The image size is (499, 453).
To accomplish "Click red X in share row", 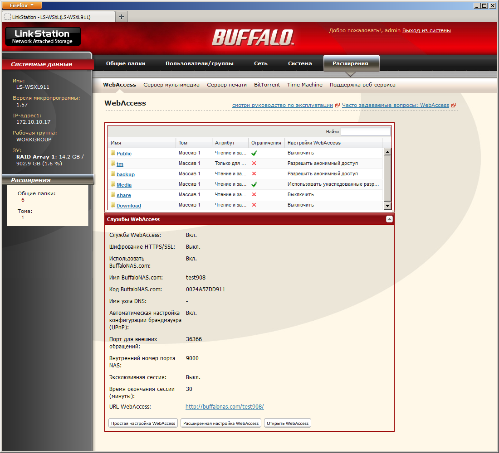I will click(x=254, y=194).
